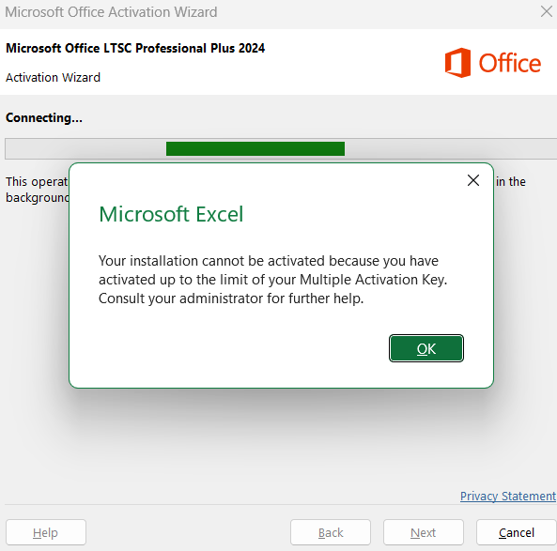Close the Office Activation Wizard window
This screenshot has height=551, width=557.
click(547, 11)
